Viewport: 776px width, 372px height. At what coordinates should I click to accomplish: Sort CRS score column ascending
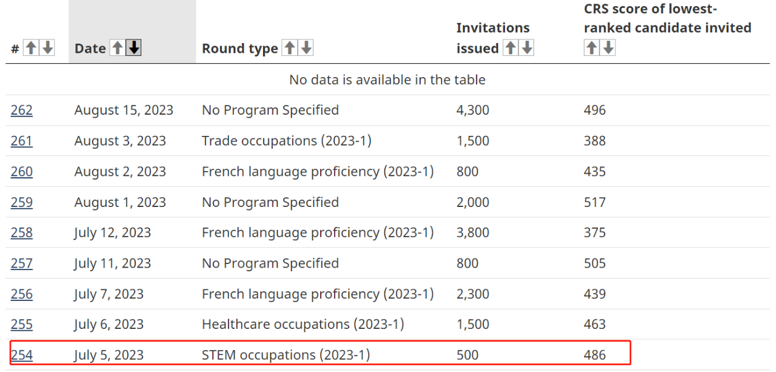tap(591, 47)
